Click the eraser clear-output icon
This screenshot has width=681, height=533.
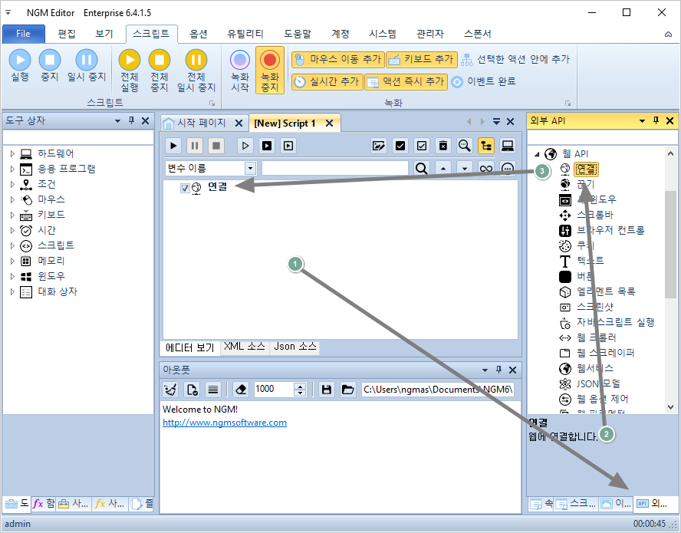coord(241,390)
